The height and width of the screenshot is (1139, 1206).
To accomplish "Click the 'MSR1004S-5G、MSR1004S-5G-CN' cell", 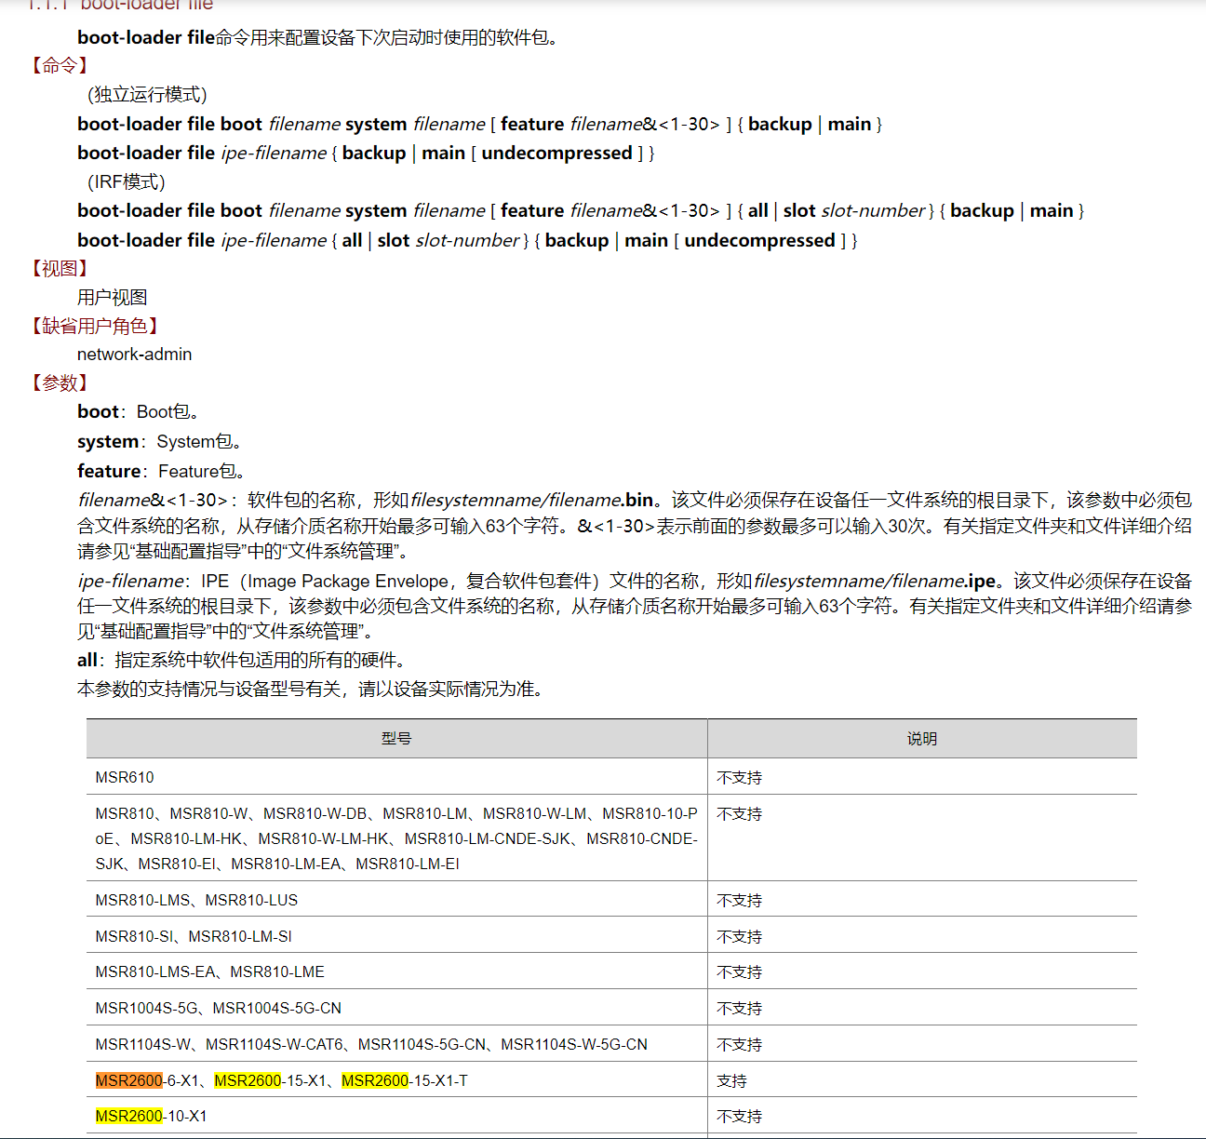I will (x=396, y=1008).
